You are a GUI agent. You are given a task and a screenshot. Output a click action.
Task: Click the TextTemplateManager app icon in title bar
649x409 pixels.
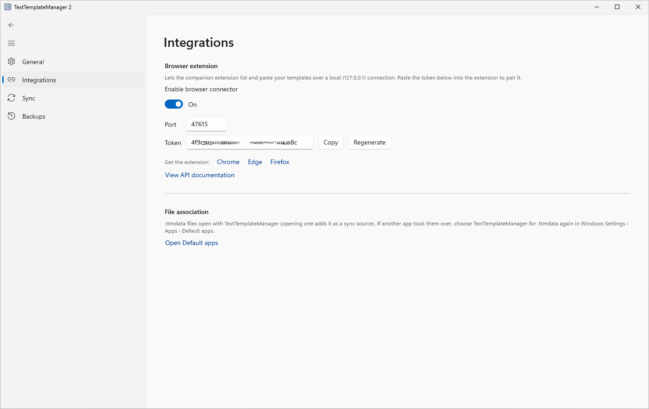pos(8,7)
